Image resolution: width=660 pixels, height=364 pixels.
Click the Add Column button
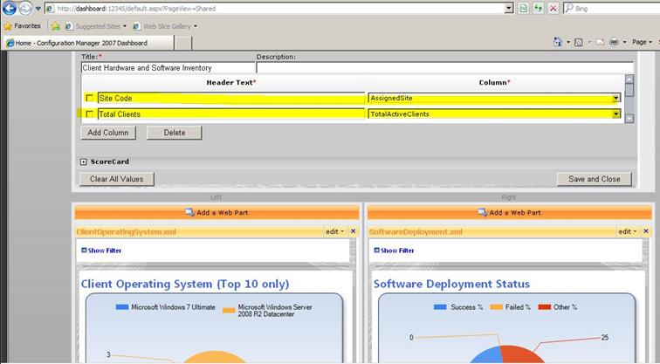click(108, 133)
